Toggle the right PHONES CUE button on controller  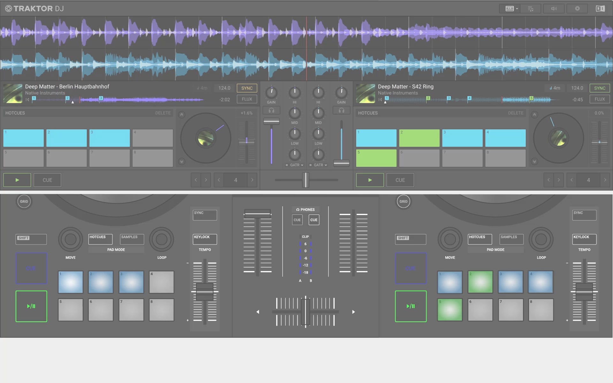tap(314, 220)
